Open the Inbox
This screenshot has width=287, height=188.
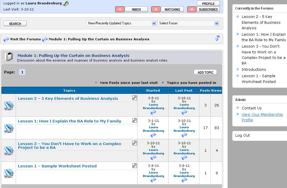click(136, 10)
